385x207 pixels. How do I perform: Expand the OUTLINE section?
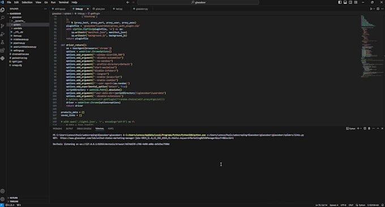28,198
